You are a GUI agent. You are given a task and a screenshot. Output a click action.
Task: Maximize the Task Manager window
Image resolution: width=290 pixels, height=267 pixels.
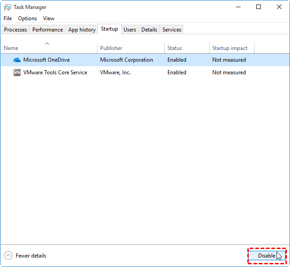point(259,7)
